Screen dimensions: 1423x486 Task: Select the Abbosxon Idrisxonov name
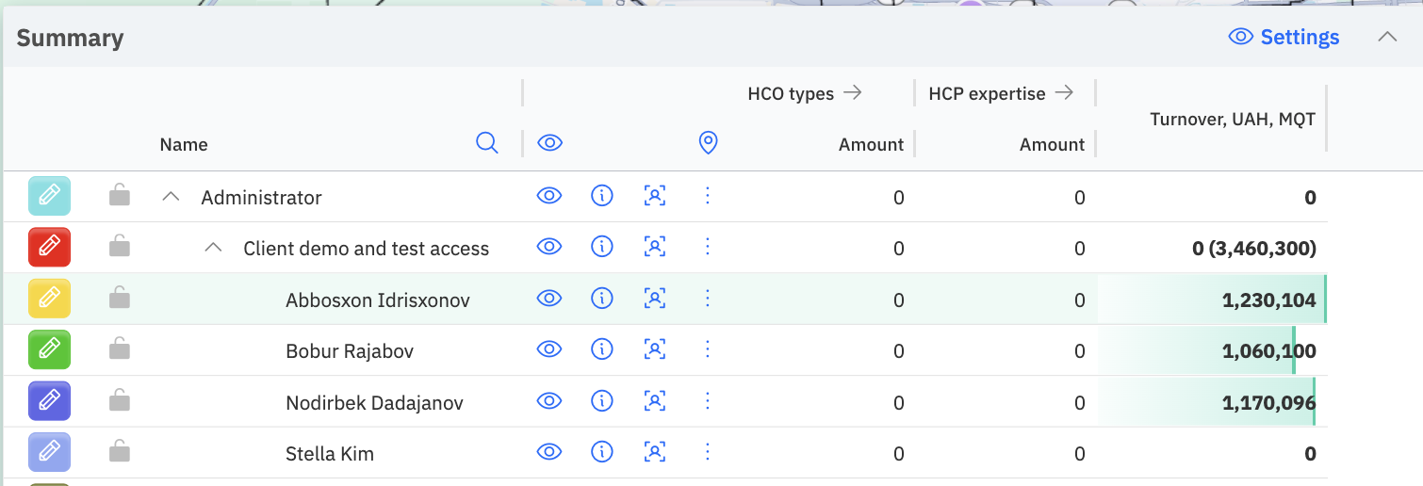click(x=378, y=300)
